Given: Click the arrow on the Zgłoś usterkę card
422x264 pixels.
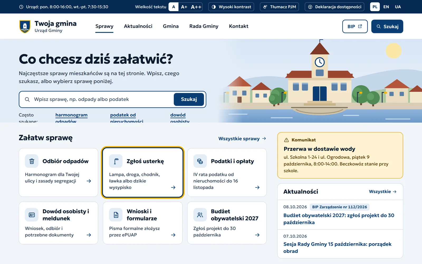Looking at the screenshot, I should tap(173, 187).
